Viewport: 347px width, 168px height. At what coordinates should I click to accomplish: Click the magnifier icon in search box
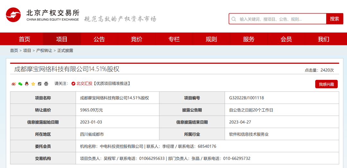(x=234, y=19)
